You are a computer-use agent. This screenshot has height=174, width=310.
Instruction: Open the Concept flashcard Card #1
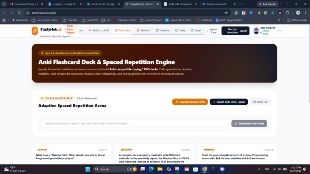coord(72,154)
